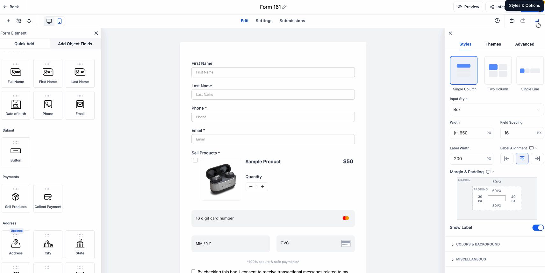The height and width of the screenshot is (273, 545).
Task: Expand the Colors & Background section
Action: 478,244
